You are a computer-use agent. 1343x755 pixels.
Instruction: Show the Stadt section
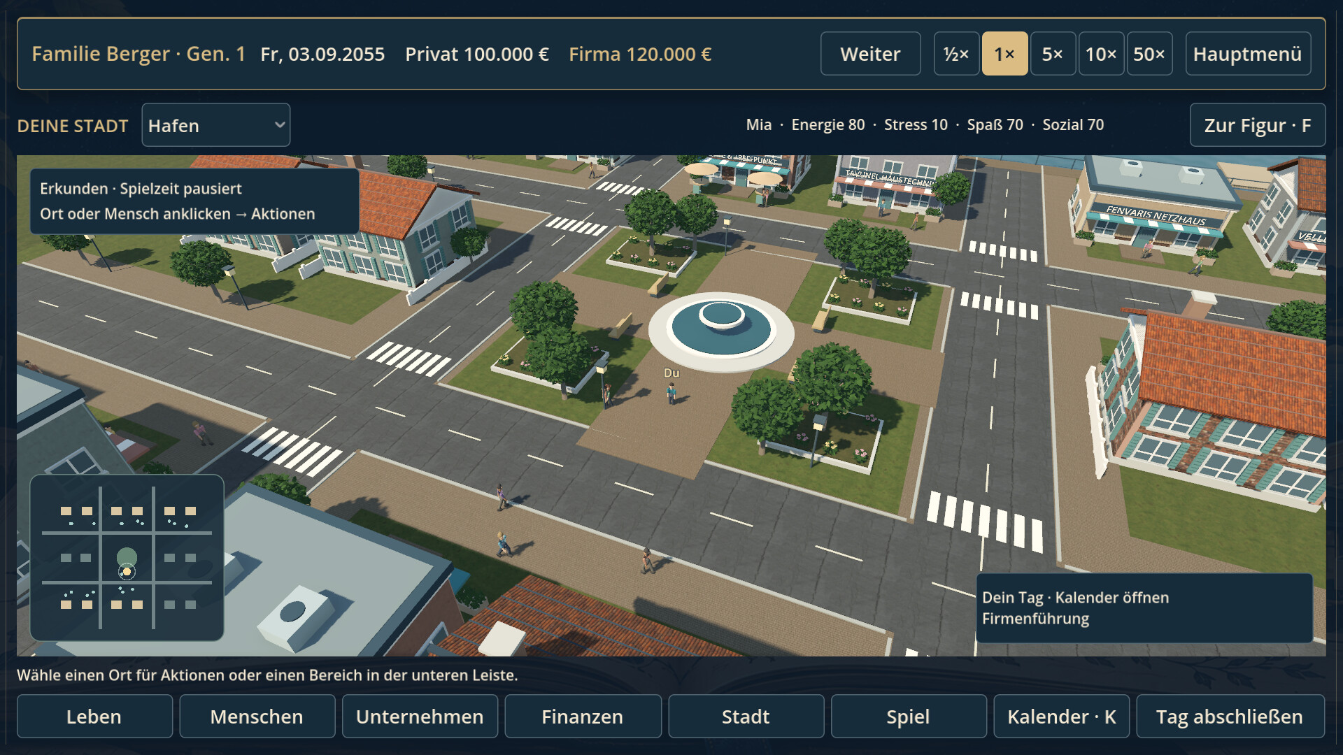click(746, 717)
